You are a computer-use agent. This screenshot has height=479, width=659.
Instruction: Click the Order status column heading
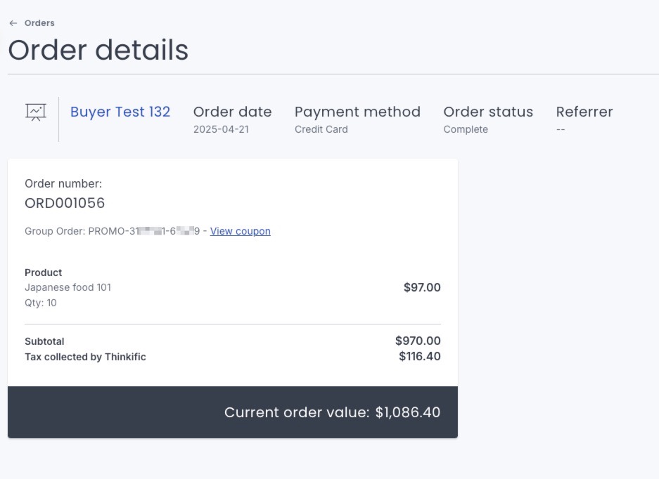[x=488, y=112]
